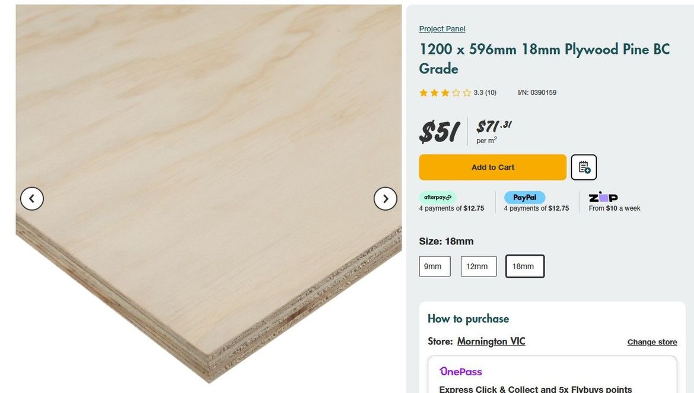Screen dimensions: 694x393
Task: Open the Mornington VIC store link
Action: (x=491, y=342)
